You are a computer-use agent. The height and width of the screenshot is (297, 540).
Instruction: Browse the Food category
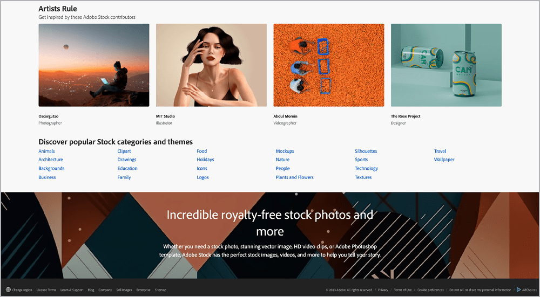202,151
